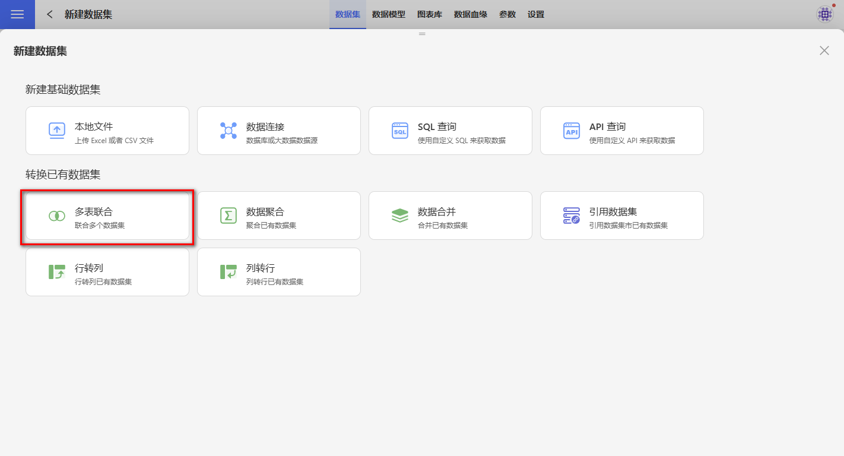This screenshot has height=456, width=844.
Task: Click the SQL query icon
Action: [x=400, y=131]
